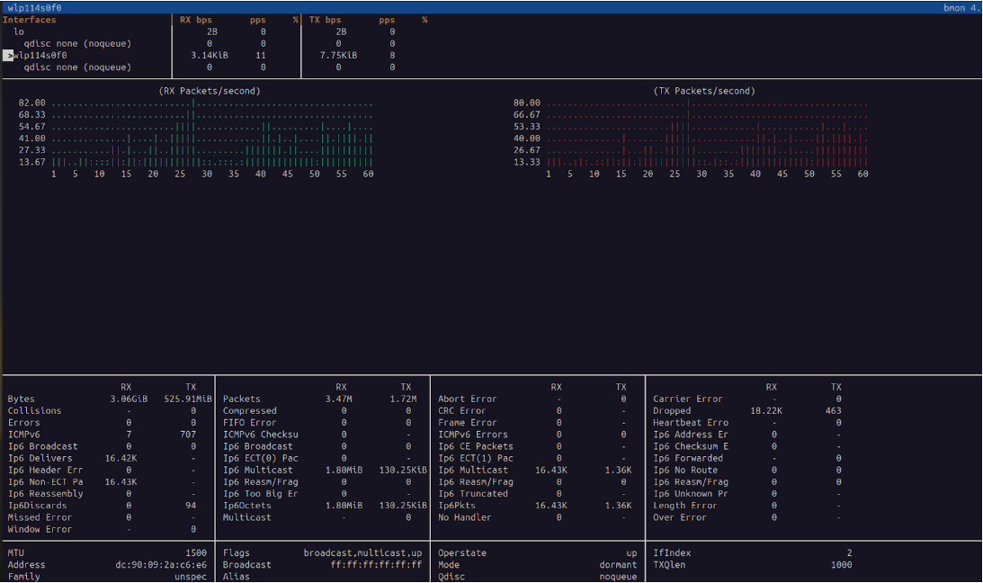Image resolution: width=983 pixels, height=583 pixels.
Task: Click the flags value broadcast,multicast,up
Action: pos(363,553)
